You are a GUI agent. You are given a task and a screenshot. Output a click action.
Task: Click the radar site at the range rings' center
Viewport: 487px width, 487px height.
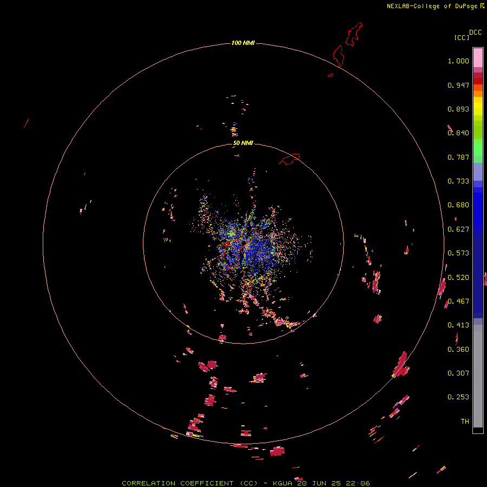click(244, 242)
